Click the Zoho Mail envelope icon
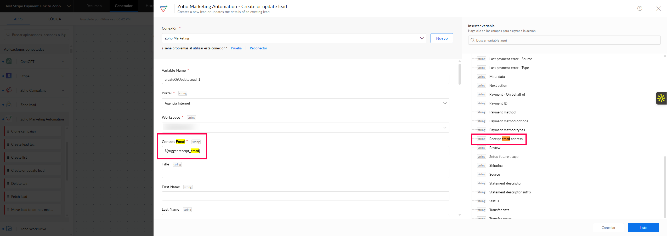This screenshot has width=667, height=236. pos(9,105)
